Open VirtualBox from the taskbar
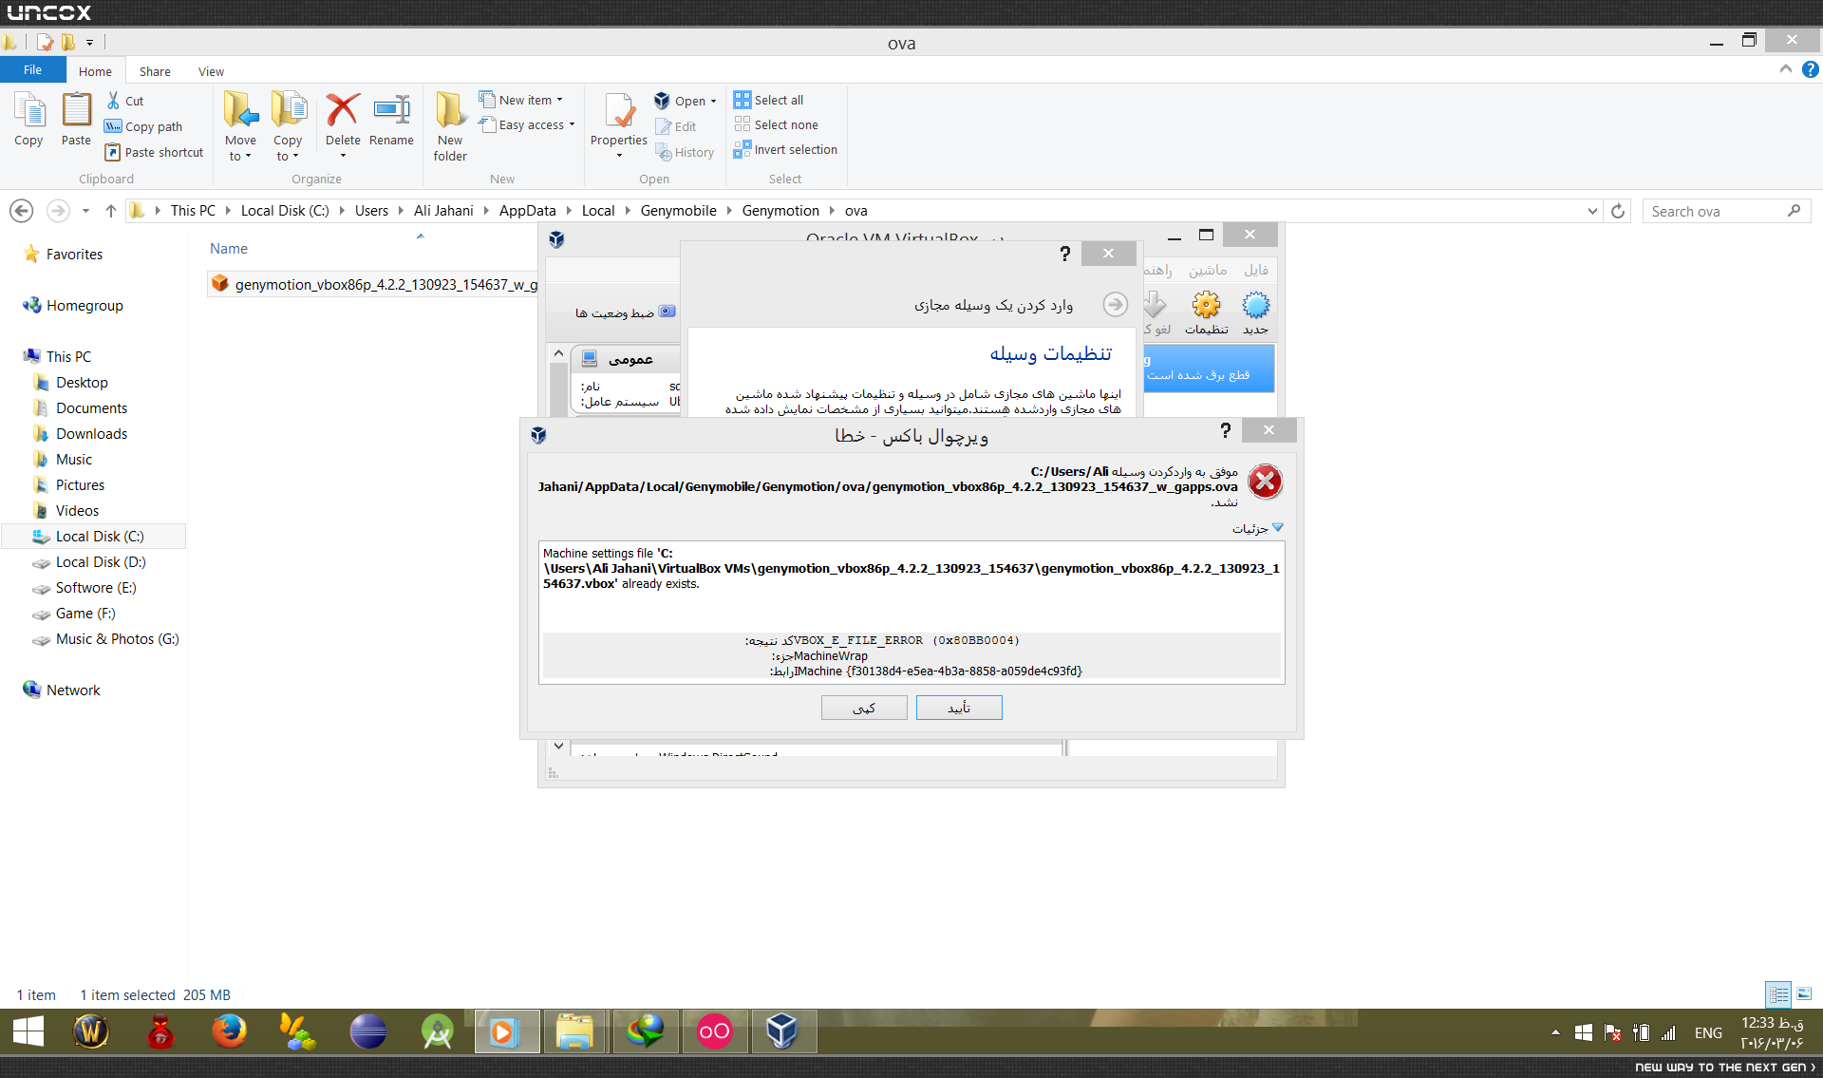The image size is (1823, 1078). point(783,1031)
